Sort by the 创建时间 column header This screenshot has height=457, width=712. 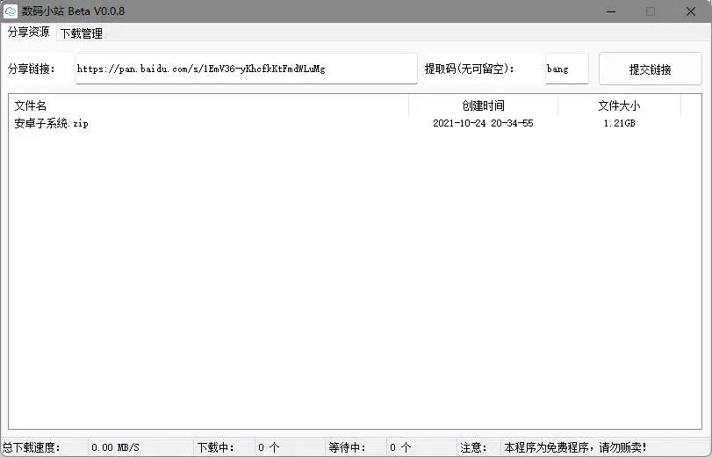[483, 105]
